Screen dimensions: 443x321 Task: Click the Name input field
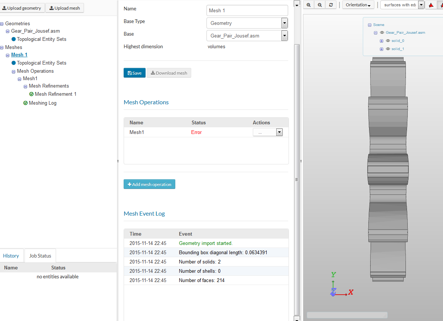point(247,10)
